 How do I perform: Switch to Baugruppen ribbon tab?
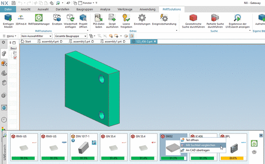point(84,9)
